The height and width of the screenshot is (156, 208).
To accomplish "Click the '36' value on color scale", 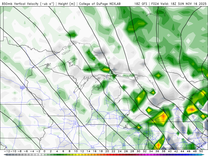I will pyautogui.click(x=157, y=151).
